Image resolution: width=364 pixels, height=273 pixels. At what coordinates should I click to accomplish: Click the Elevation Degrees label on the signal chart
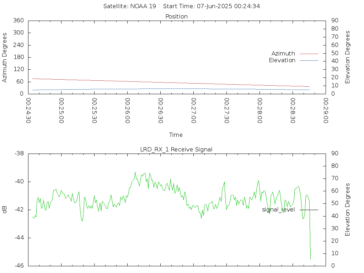pos(347,210)
